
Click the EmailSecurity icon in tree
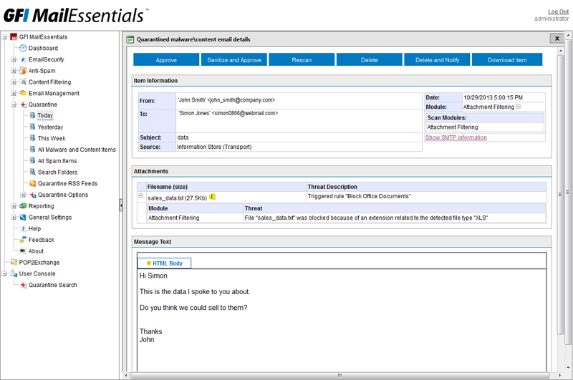[23, 59]
